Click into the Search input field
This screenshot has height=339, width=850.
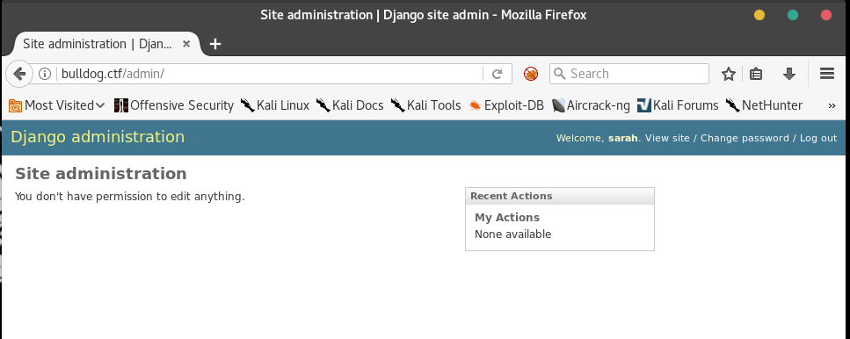click(628, 74)
